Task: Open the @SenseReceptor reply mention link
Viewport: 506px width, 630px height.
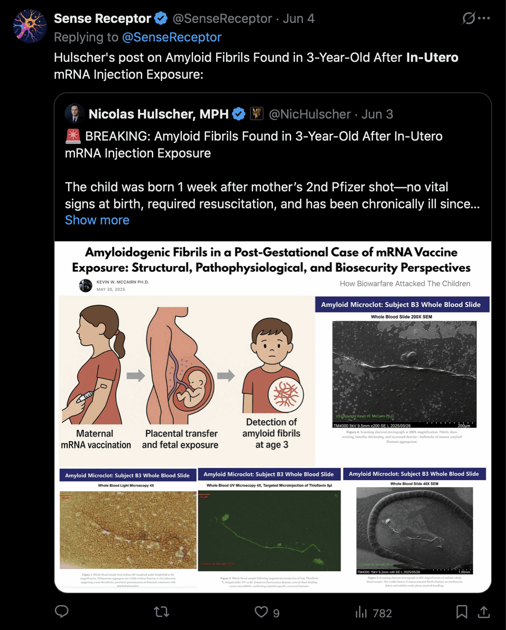Action: tap(172, 37)
